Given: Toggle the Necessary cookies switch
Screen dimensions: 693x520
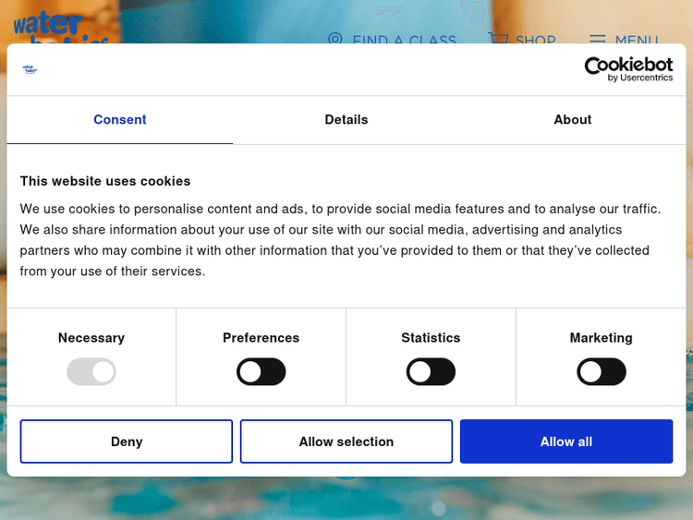Looking at the screenshot, I should pyautogui.click(x=91, y=372).
